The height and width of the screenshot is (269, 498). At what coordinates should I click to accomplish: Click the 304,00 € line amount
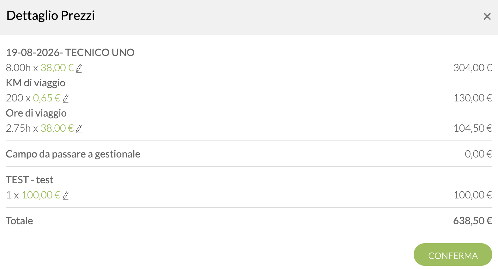(x=473, y=68)
